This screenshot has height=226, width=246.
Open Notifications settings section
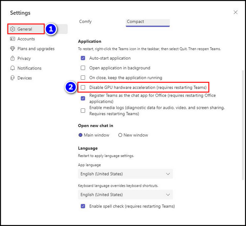(x=26, y=68)
